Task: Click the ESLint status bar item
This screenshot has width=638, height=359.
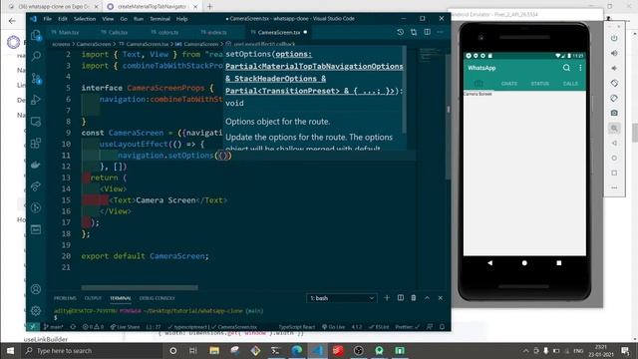Action: click(379, 327)
